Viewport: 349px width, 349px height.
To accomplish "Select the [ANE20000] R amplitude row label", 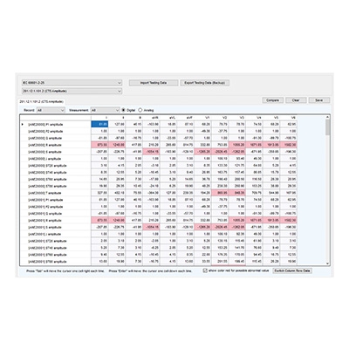I will click(44, 145).
